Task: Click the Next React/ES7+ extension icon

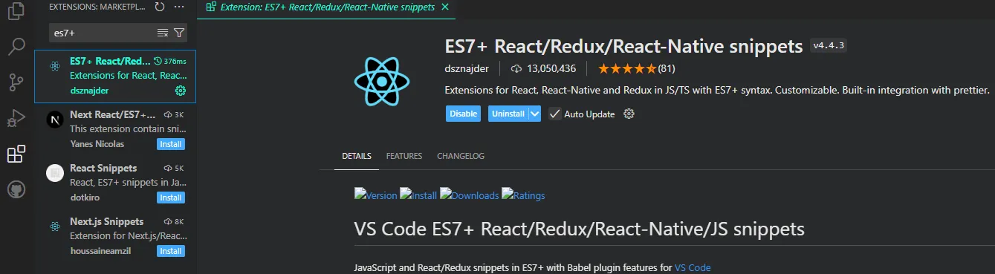Action: [54, 120]
